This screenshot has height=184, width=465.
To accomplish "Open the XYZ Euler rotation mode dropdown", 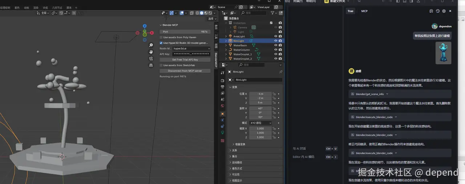I will click(x=260, y=123).
